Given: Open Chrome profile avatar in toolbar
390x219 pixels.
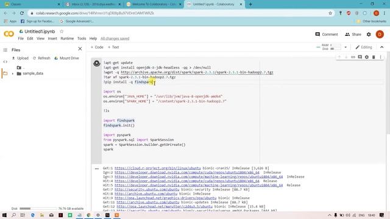Looking at the screenshot, I should click(376, 13).
